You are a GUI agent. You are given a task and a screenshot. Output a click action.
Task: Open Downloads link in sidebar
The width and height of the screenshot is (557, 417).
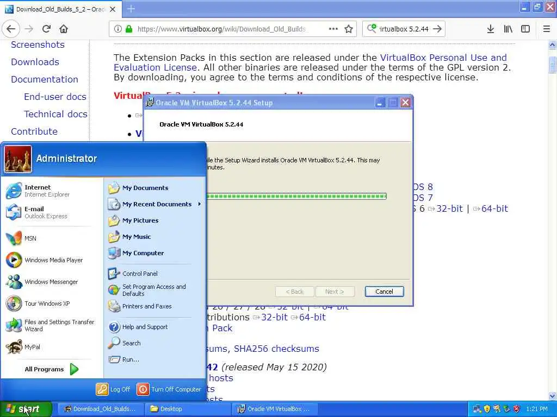click(35, 62)
